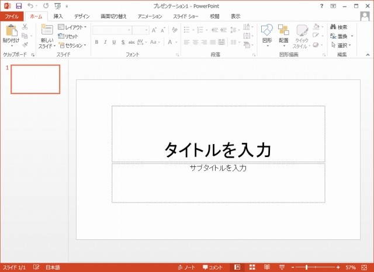Toggle Underline formatting
The width and height of the screenshot is (374, 272).
point(114,42)
